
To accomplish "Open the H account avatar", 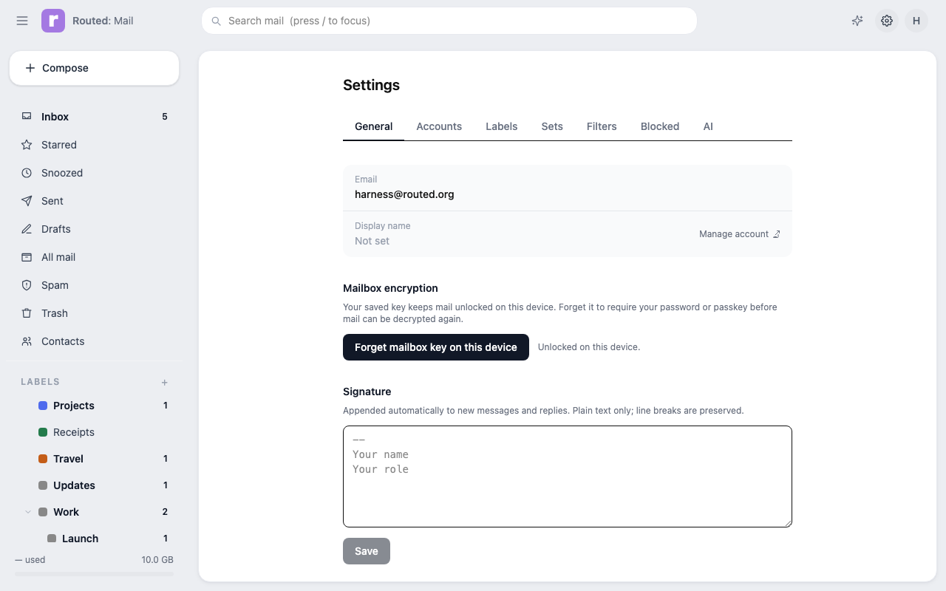I will pyautogui.click(x=916, y=21).
